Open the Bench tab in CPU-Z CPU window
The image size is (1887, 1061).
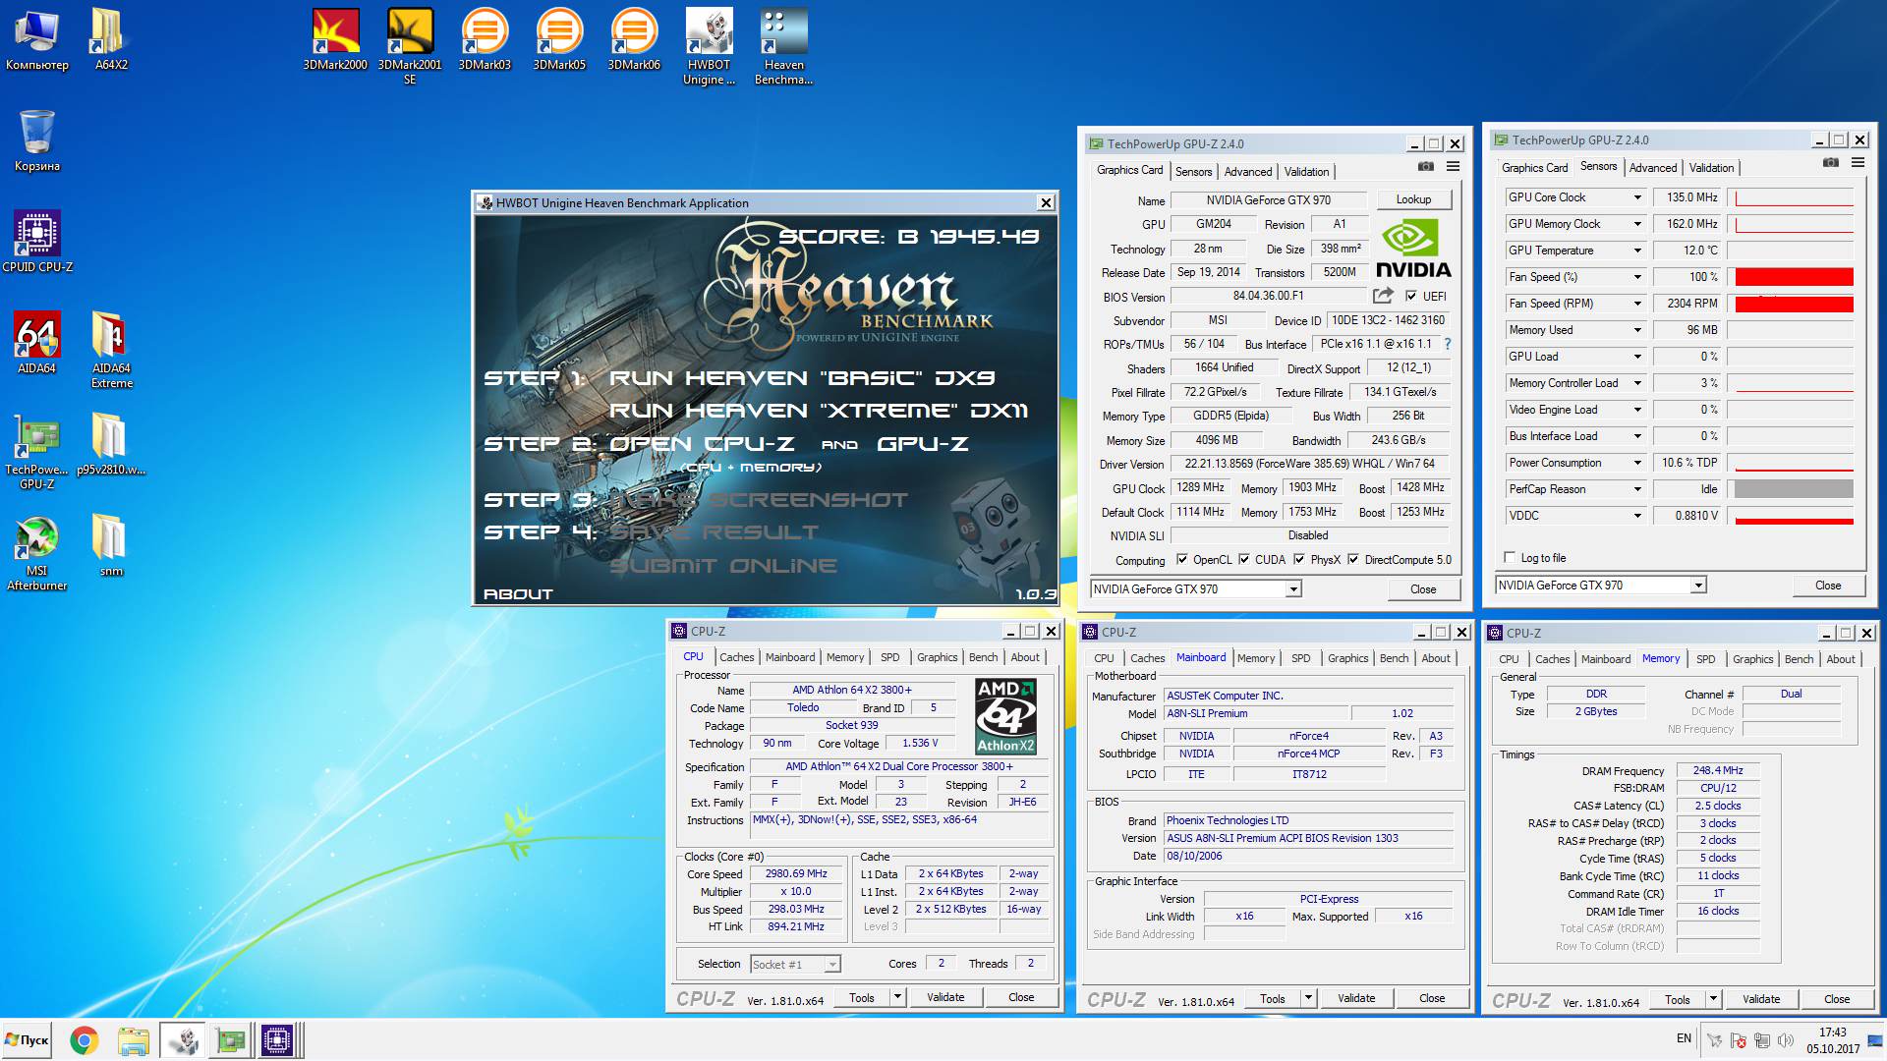click(x=983, y=657)
